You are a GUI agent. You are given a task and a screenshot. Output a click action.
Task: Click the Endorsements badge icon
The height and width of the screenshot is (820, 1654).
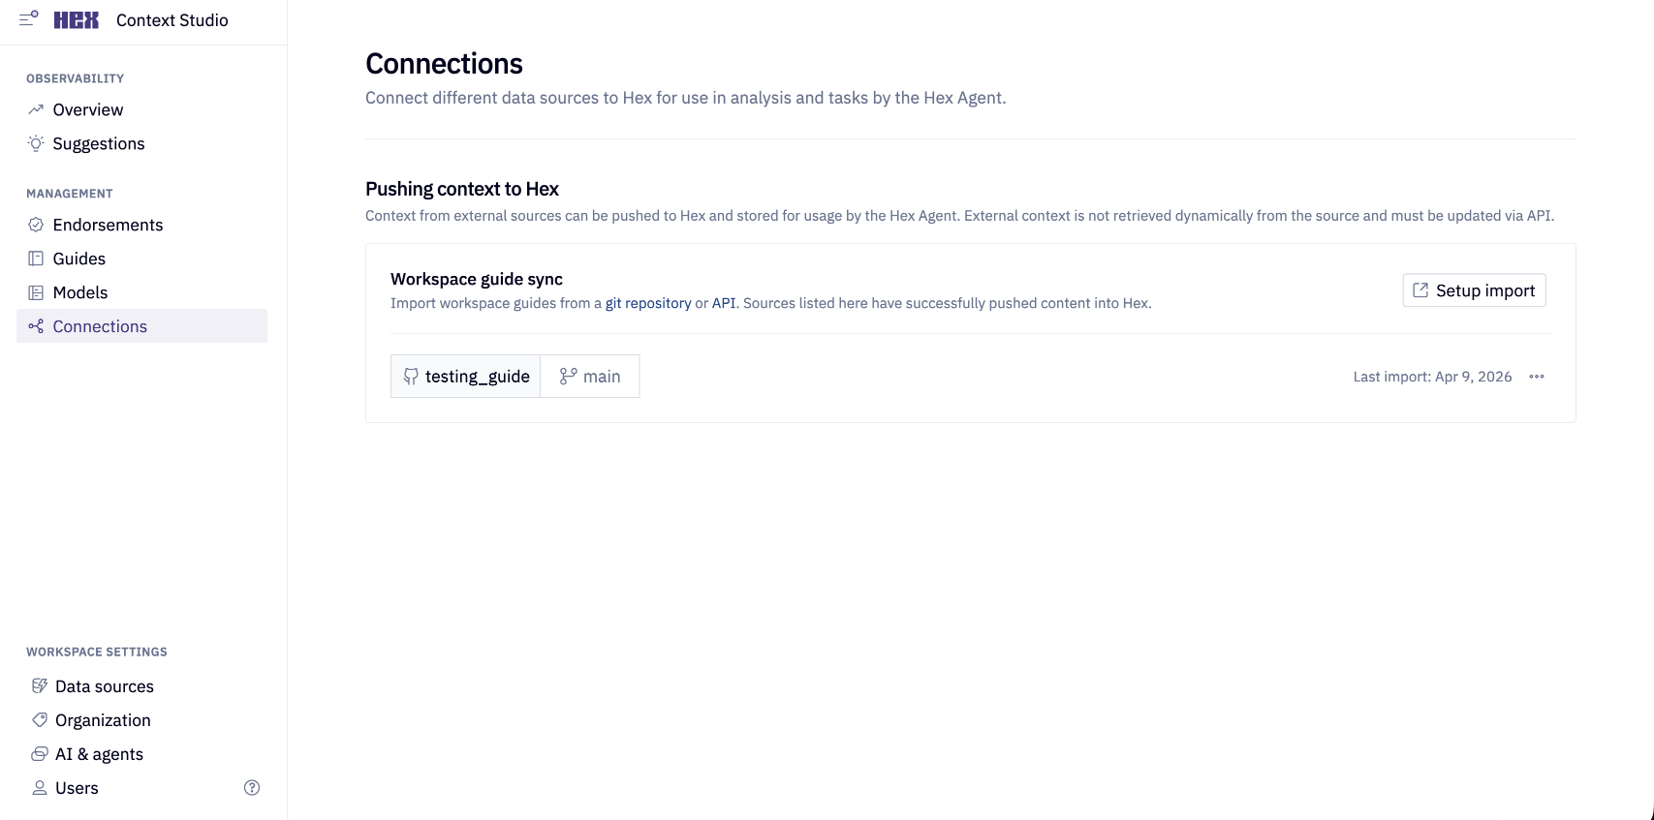(36, 225)
